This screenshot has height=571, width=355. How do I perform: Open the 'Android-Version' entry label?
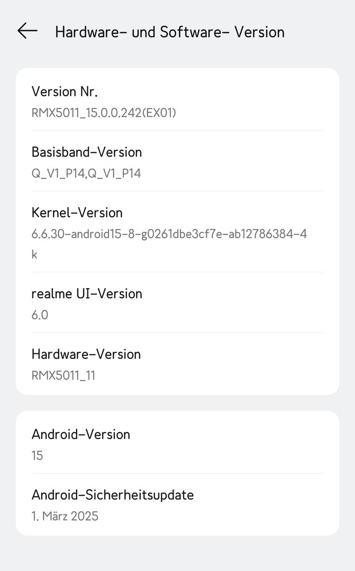[81, 435]
